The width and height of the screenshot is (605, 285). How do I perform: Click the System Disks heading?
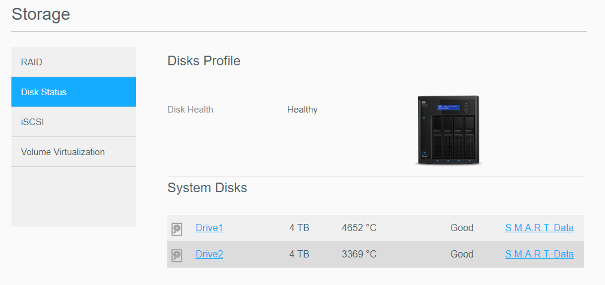tap(207, 187)
